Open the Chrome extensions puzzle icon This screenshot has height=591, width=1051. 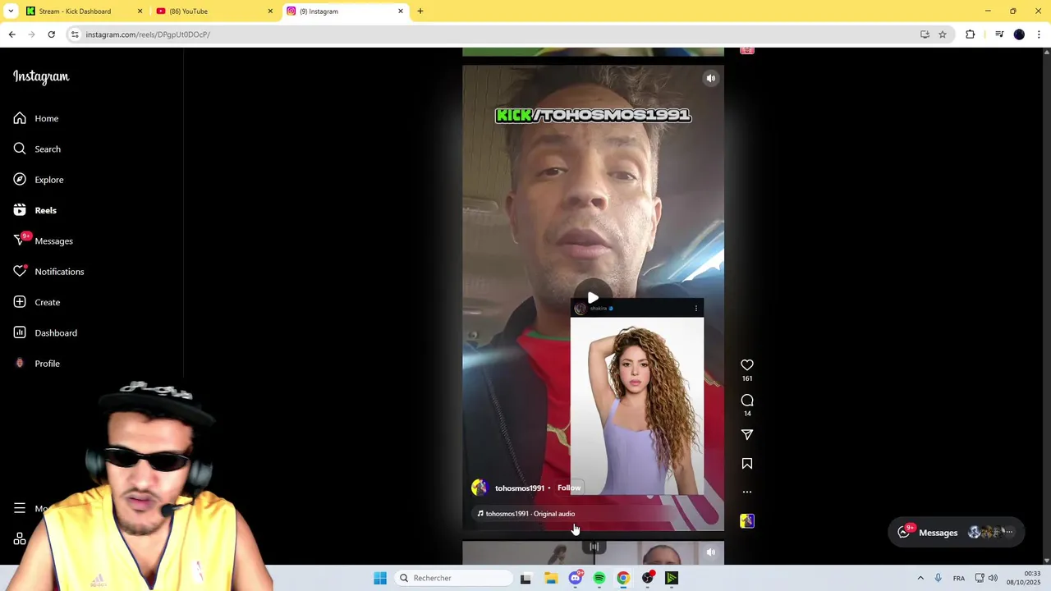[x=971, y=34]
